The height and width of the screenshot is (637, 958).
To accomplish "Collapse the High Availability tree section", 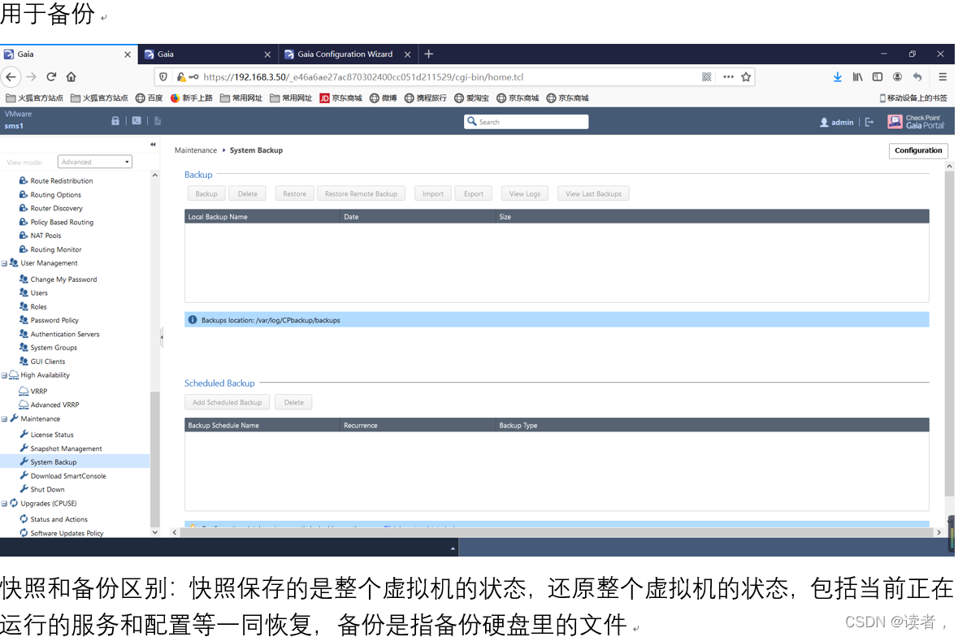I will click(x=5, y=375).
